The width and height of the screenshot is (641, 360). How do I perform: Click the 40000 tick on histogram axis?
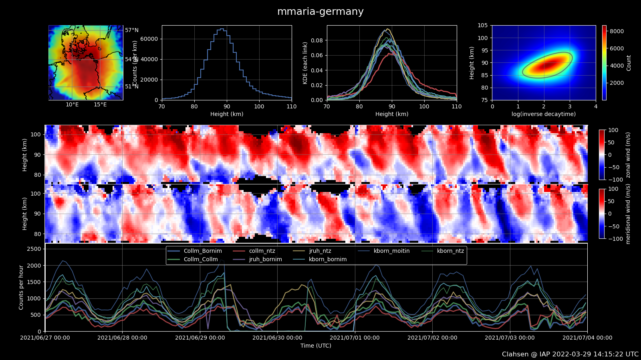click(x=149, y=59)
